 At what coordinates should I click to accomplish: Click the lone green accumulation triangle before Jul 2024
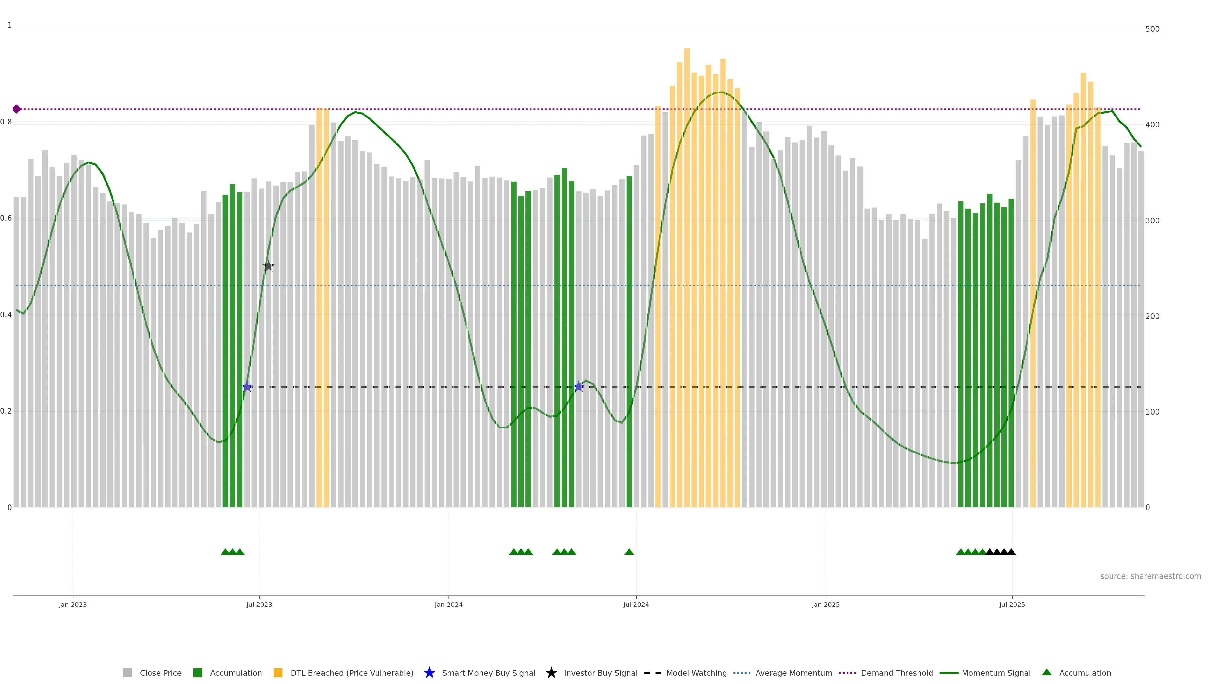tap(629, 552)
